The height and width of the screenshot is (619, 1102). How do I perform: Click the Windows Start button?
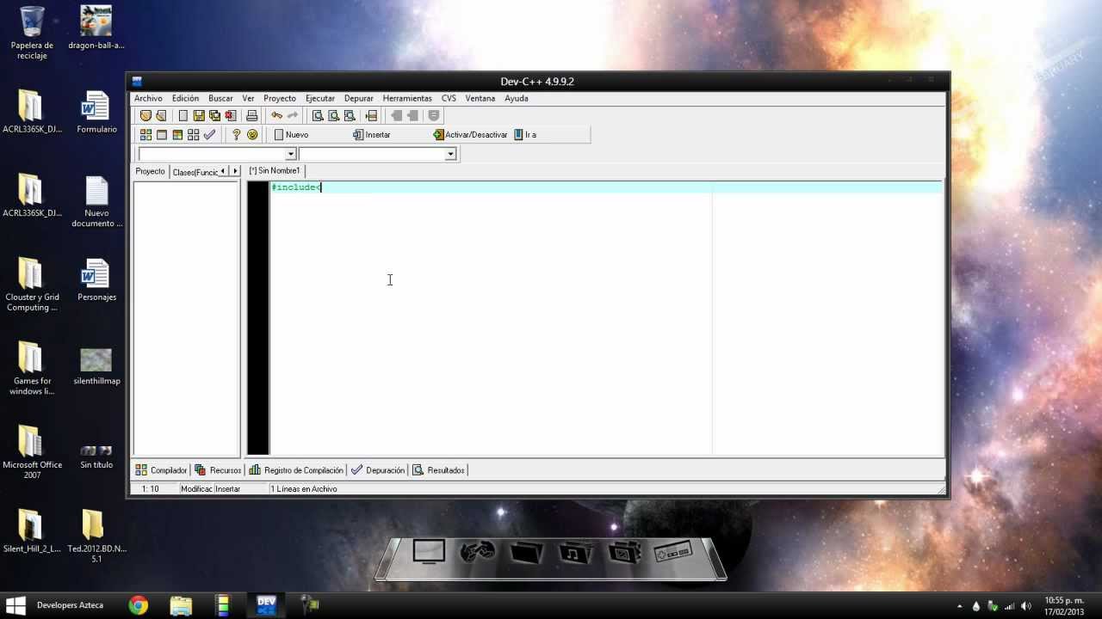tap(15, 605)
